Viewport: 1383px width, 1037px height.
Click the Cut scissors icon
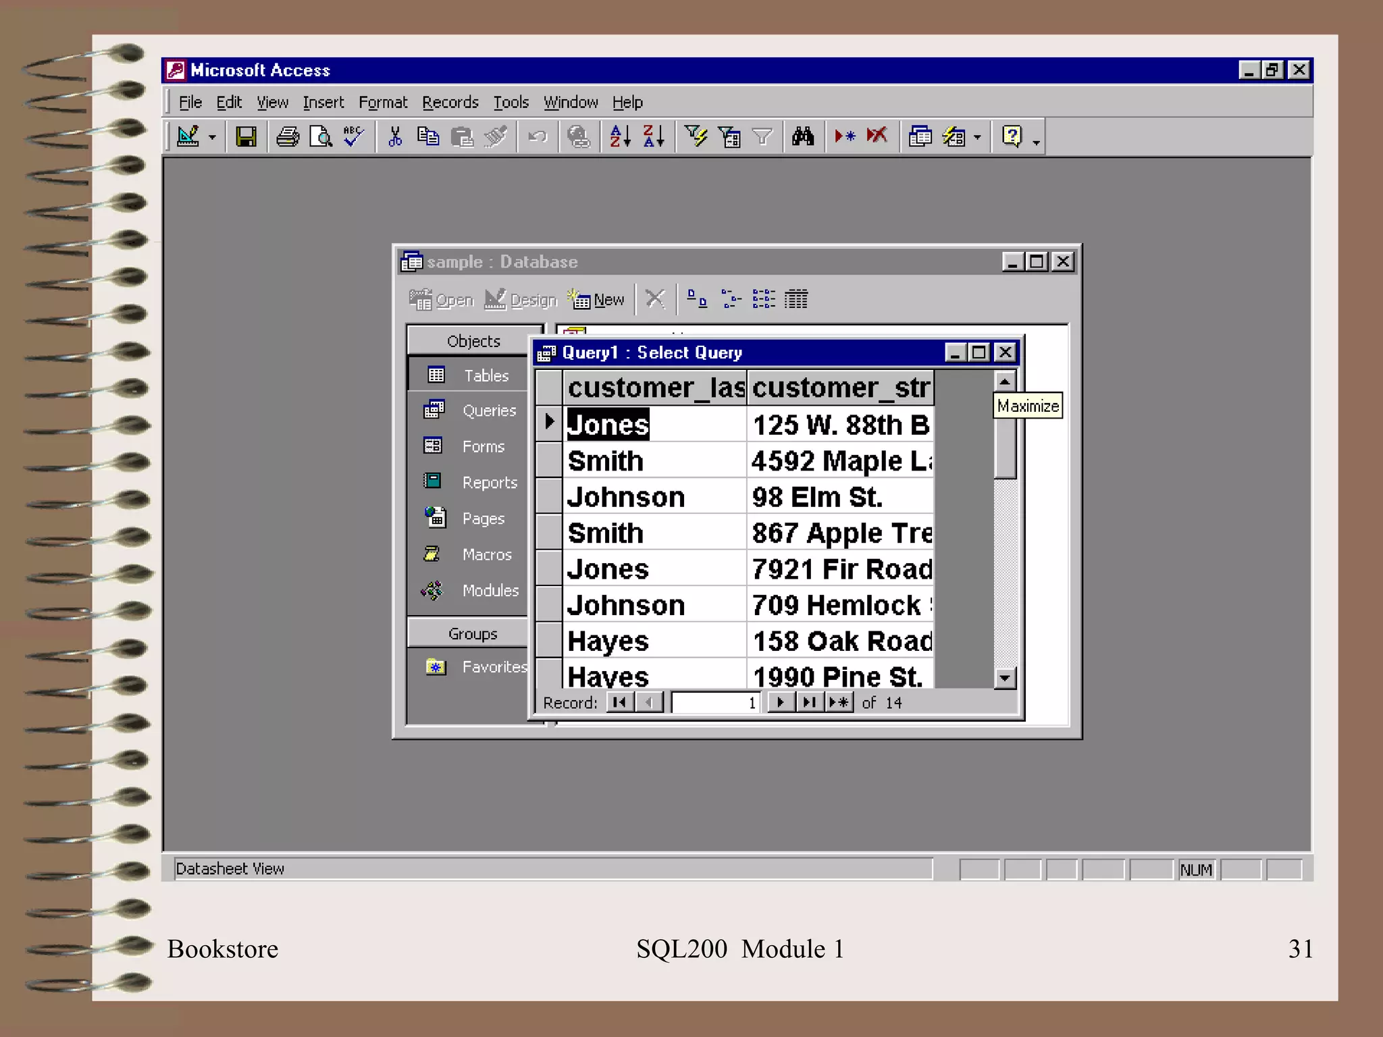click(395, 137)
